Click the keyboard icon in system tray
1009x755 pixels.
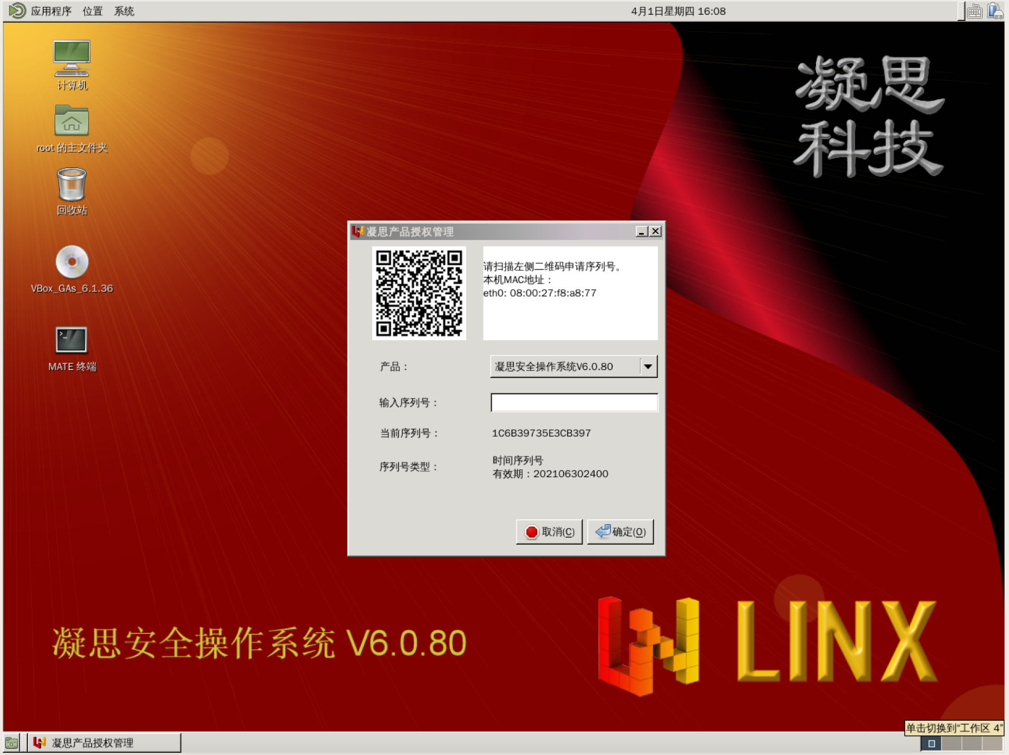click(x=974, y=11)
